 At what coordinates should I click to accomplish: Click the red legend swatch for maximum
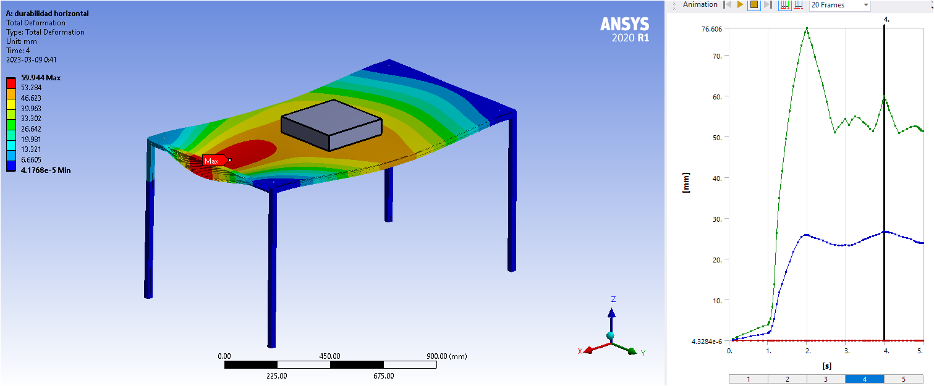[11, 83]
